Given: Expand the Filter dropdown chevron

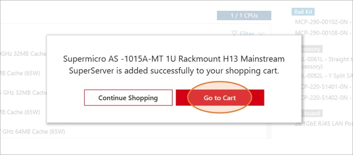Looking at the screenshot, I should [261, 34].
